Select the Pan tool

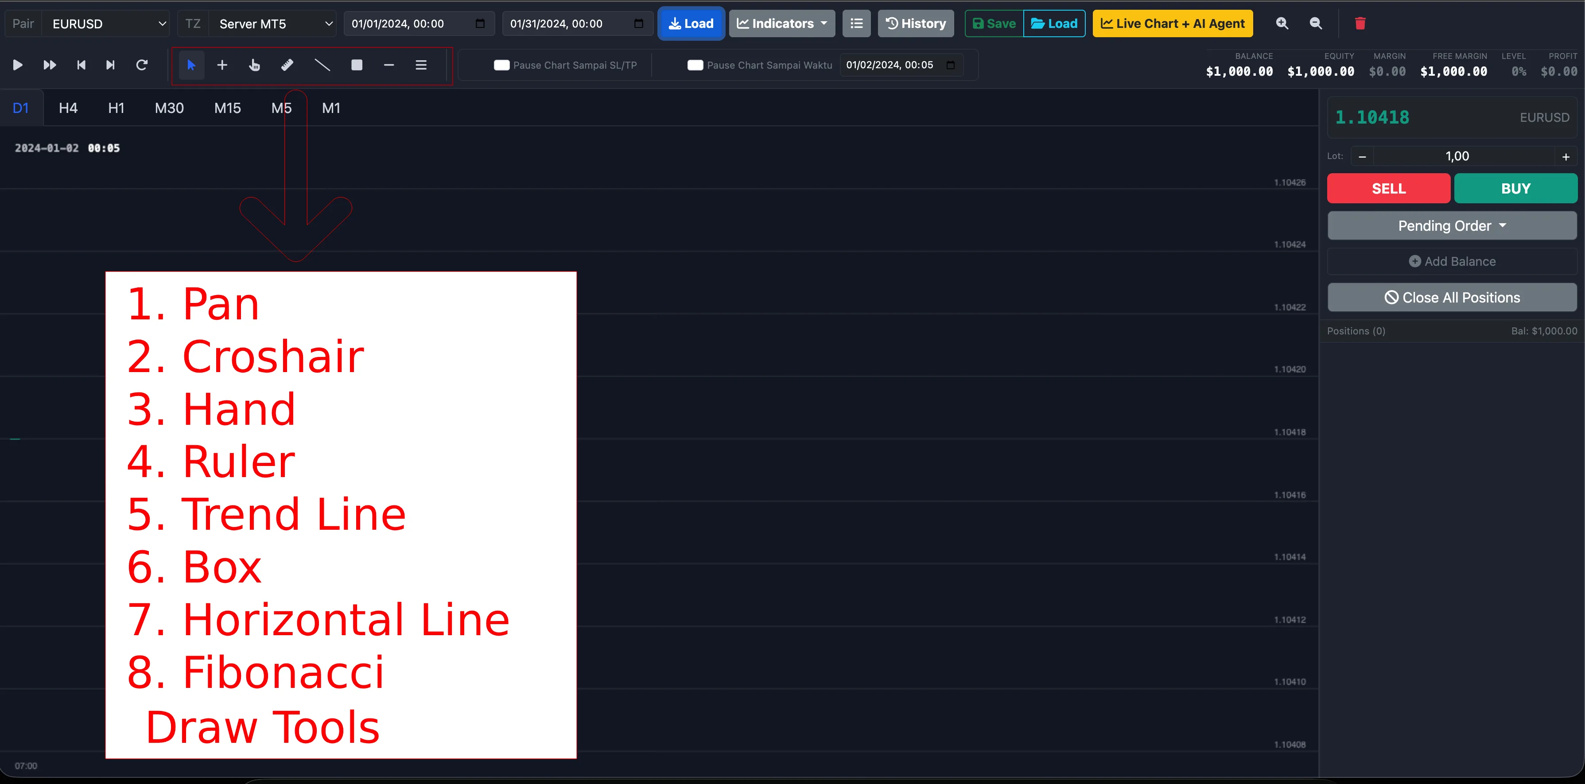[191, 65]
